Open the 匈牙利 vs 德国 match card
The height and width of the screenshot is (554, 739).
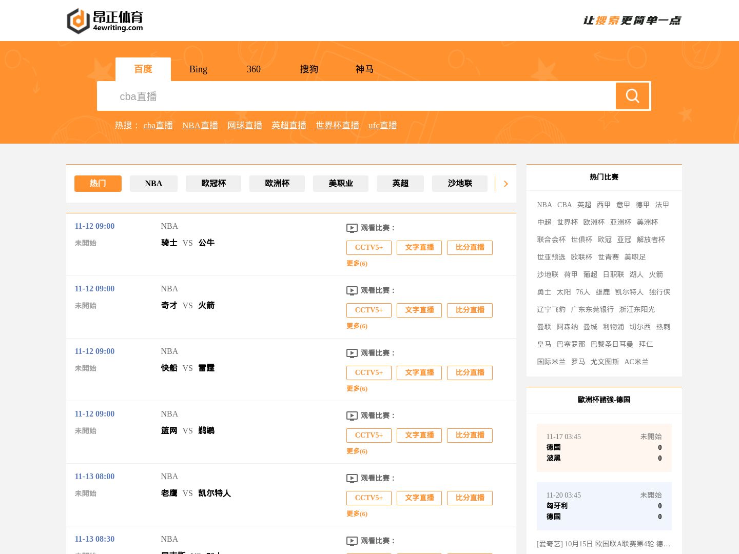pos(604,506)
